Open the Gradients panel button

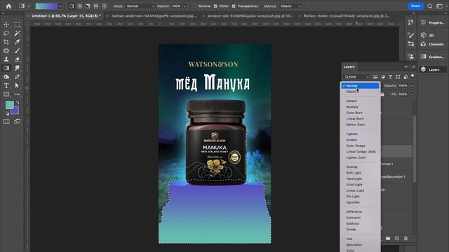(432, 57)
